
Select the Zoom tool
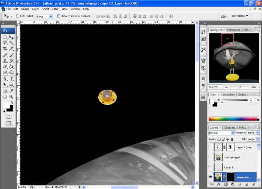[11, 97]
